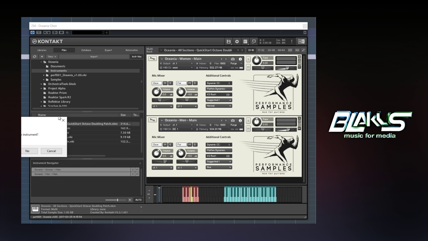Solo the Oceania - Men - Main instrument
The image size is (428, 241).
[x=248, y=120]
